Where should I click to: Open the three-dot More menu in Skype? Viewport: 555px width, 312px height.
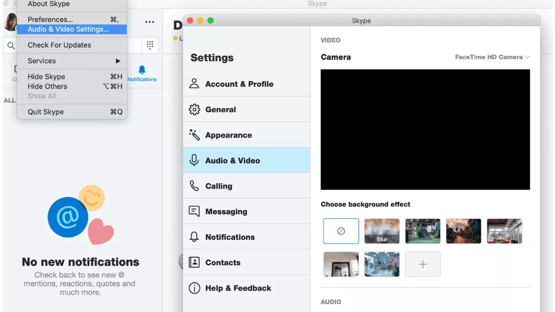click(x=149, y=22)
